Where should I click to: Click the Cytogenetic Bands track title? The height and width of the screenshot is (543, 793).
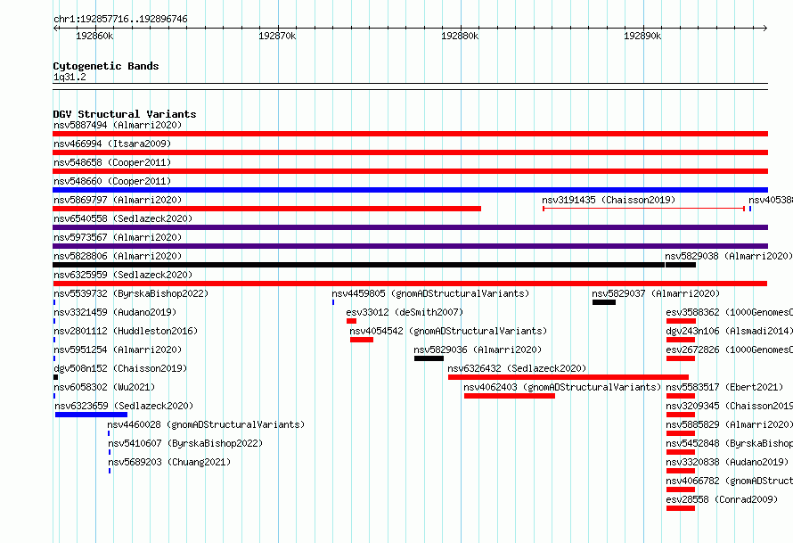pyautogui.click(x=106, y=66)
